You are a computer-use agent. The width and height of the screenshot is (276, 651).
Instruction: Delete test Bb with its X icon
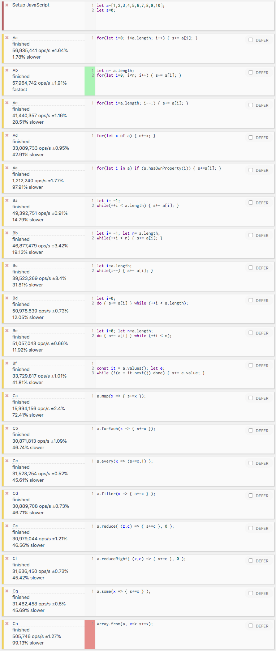pos(7,233)
